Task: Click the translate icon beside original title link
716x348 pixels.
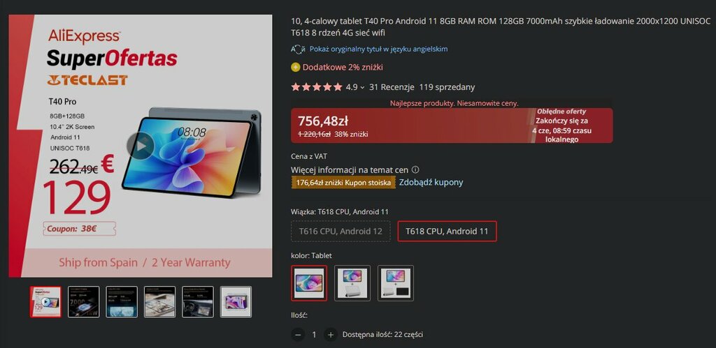Action: [298, 50]
